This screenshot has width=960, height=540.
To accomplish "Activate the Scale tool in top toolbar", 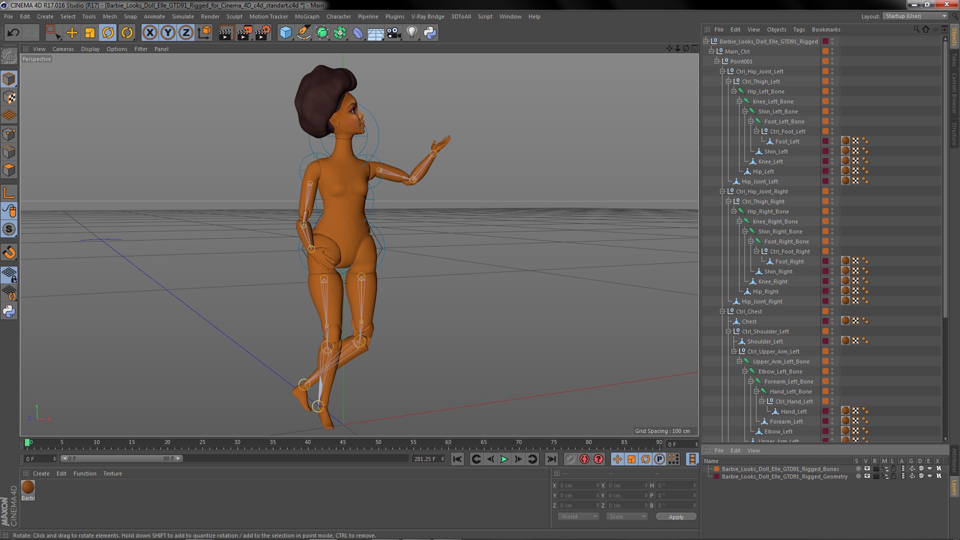I will tap(90, 33).
